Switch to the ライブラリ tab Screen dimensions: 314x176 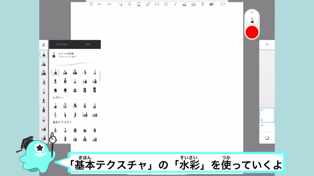62,45
